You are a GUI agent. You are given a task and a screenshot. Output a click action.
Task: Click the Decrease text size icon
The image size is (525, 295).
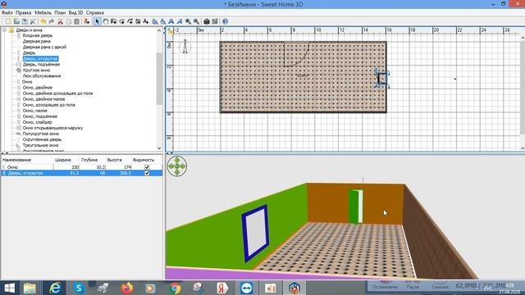(x=162, y=21)
